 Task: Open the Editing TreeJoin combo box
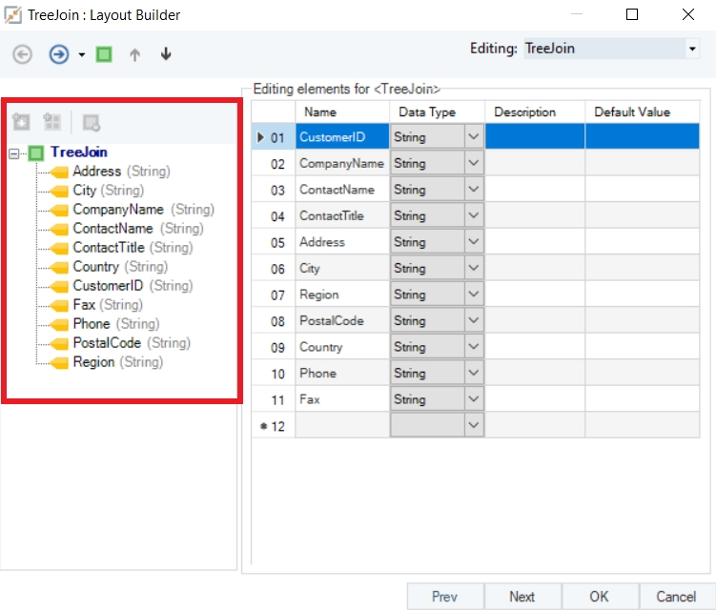tap(692, 49)
